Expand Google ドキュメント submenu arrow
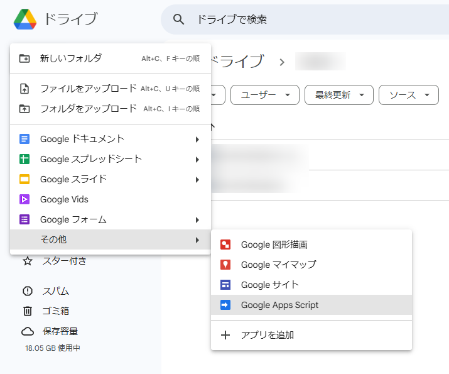This screenshot has width=449, height=374. pos(197,140)
